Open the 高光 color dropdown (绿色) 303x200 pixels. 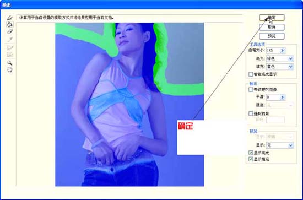pyautogui.click(x=280, y=59)
